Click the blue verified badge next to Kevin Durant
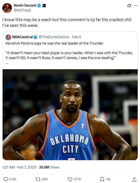This screenshot has width=140, height=183. tap(39, 6)
